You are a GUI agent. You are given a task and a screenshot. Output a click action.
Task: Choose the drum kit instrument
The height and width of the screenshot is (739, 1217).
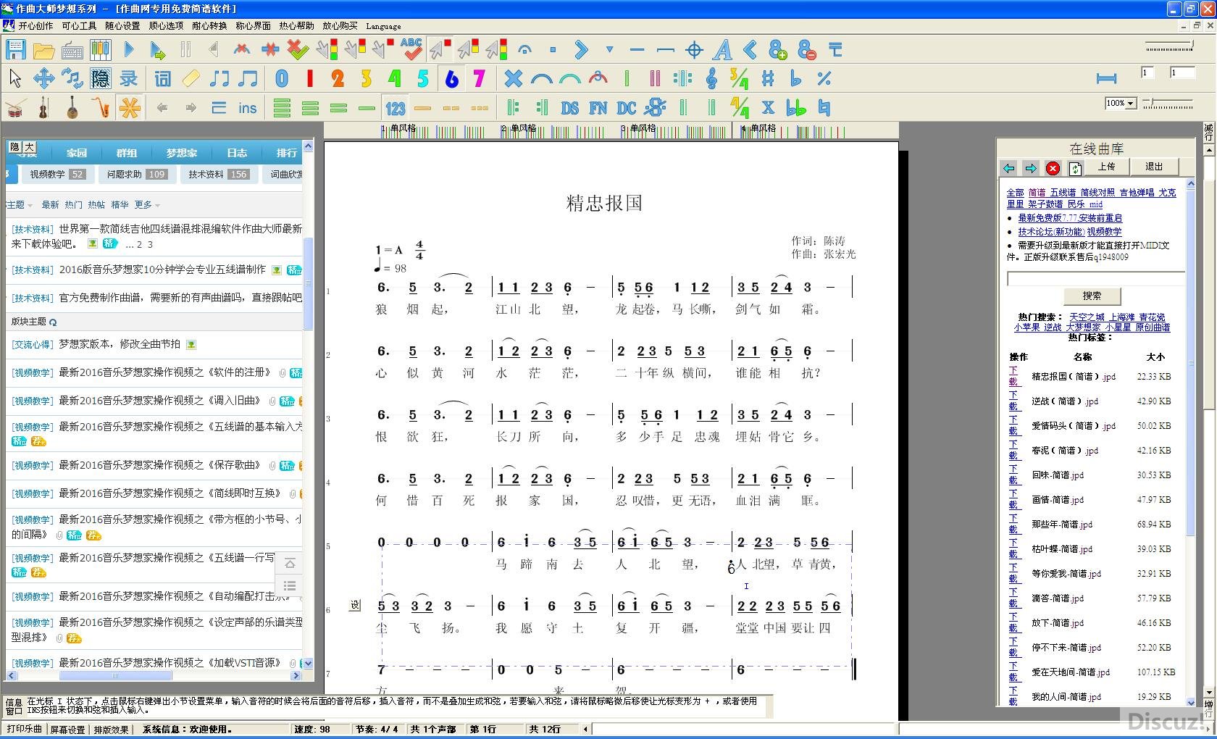[x=15, y=108]
